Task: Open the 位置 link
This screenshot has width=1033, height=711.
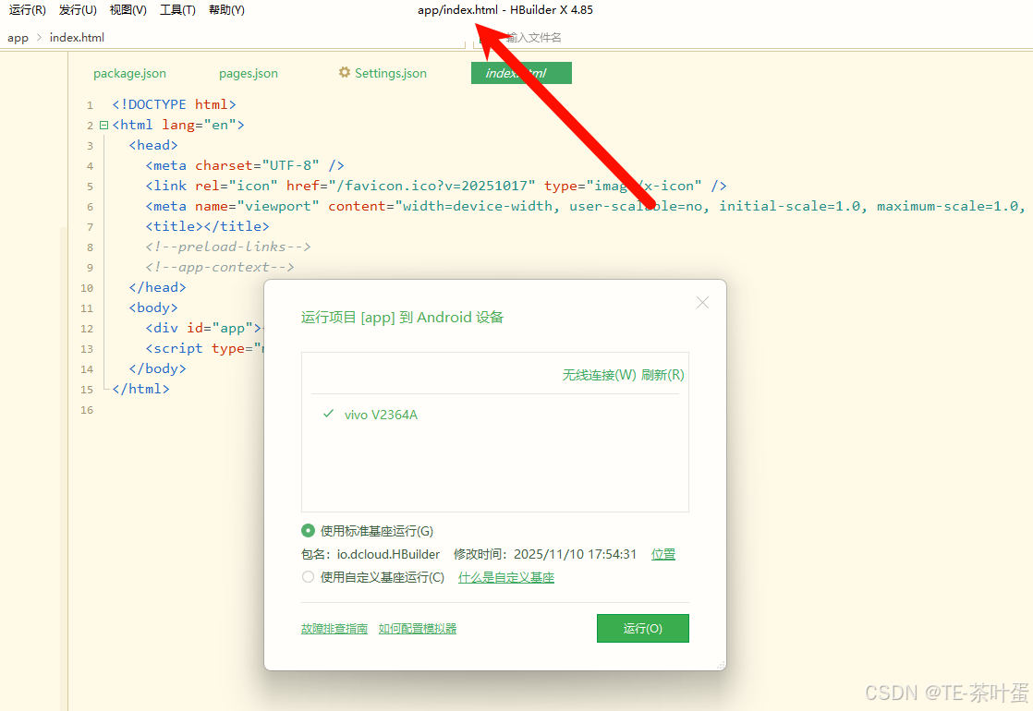Action: click(663, 554)
